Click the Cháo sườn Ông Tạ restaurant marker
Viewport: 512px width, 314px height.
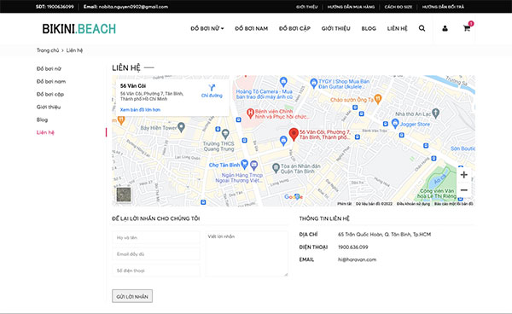378,99
